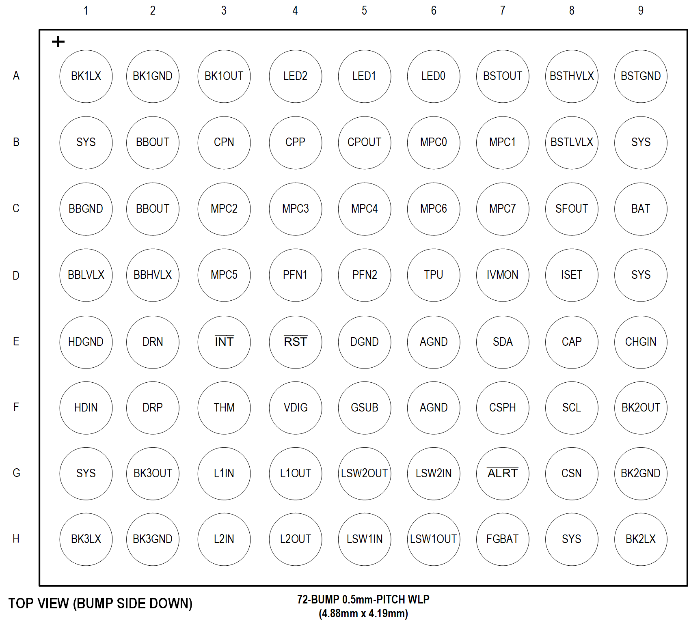The image size is (689, 627).
Task: Select the LED2 bump
Action: tap(295, 76)
